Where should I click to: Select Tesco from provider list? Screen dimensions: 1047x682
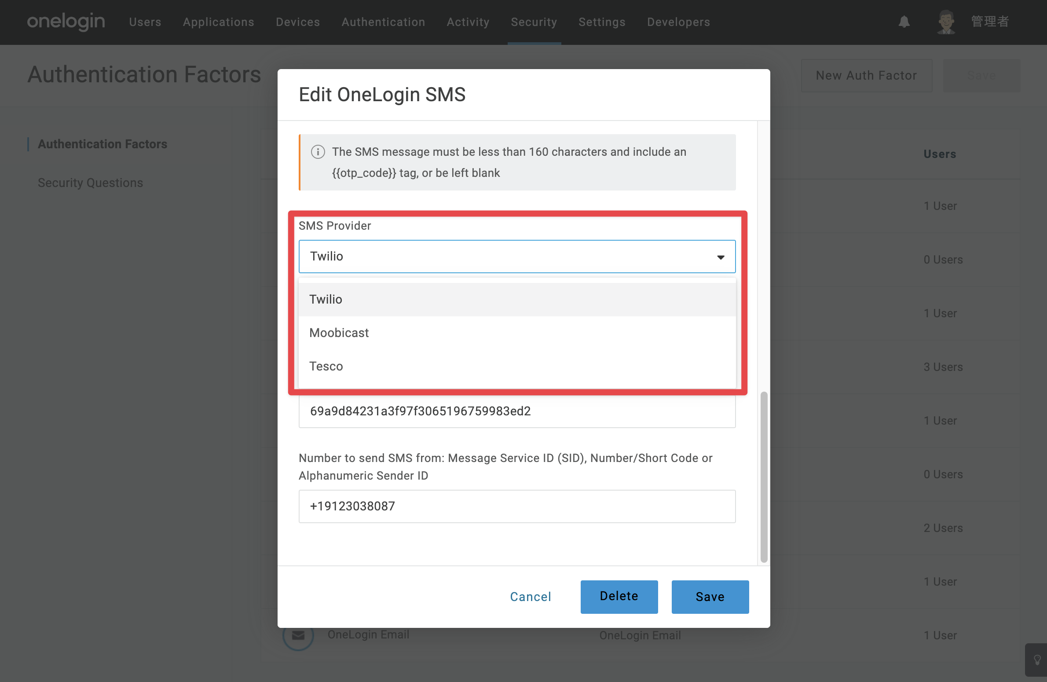click(x=517, y=366)
